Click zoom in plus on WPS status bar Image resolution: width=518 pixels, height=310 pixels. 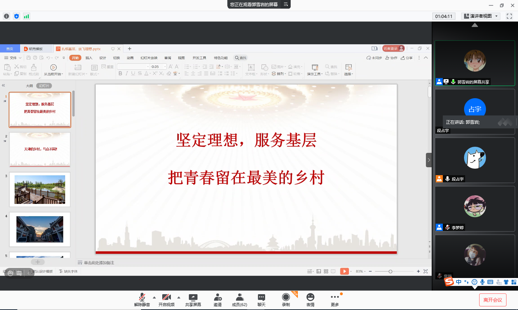(x=418, y=272)
